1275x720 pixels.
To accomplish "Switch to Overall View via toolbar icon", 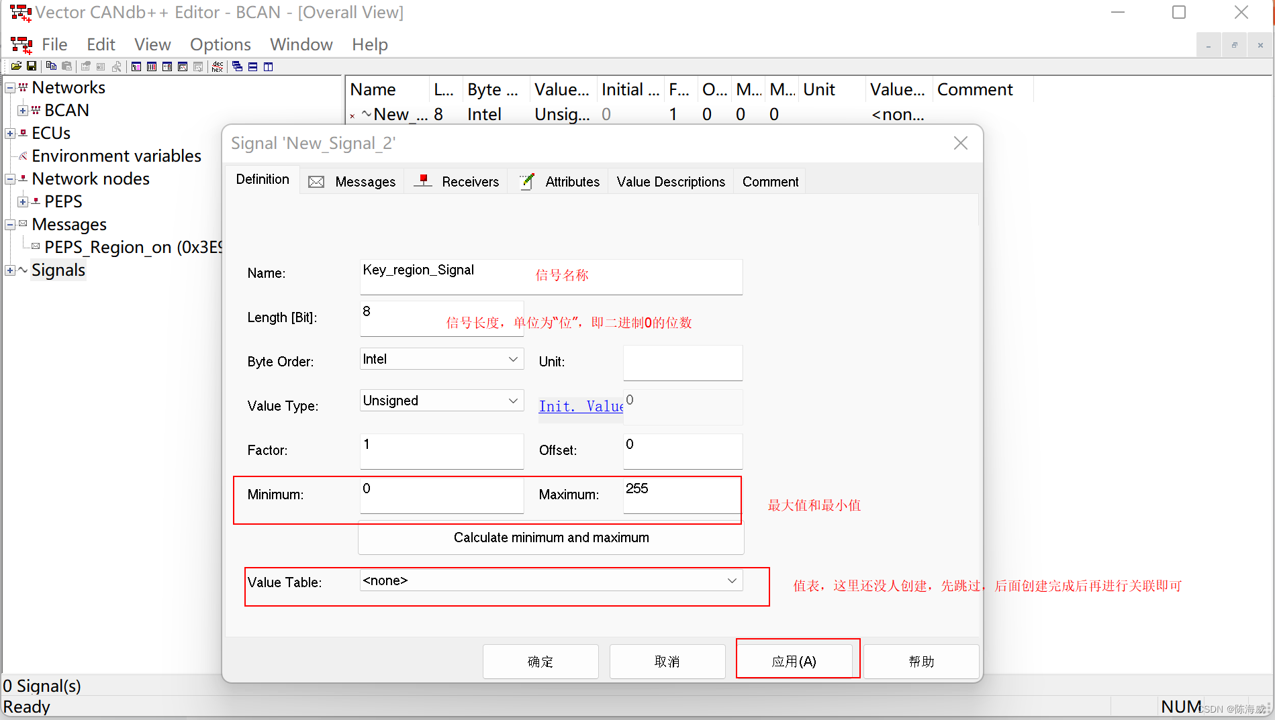I will pyautogui.click(x=136, y=66).
